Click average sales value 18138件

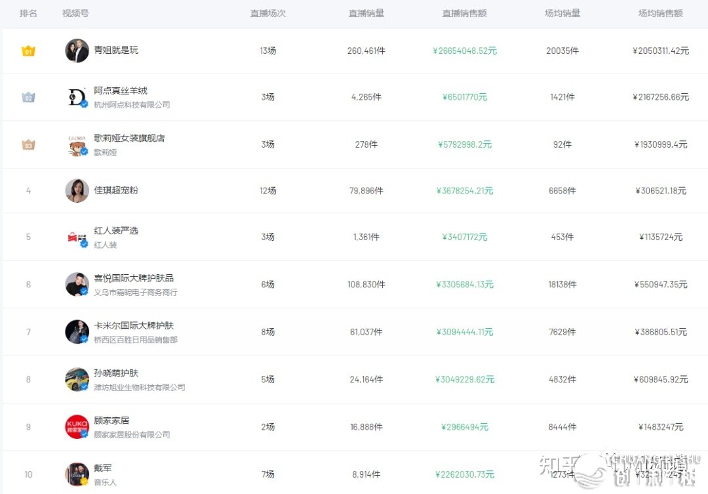coord(562,285)
